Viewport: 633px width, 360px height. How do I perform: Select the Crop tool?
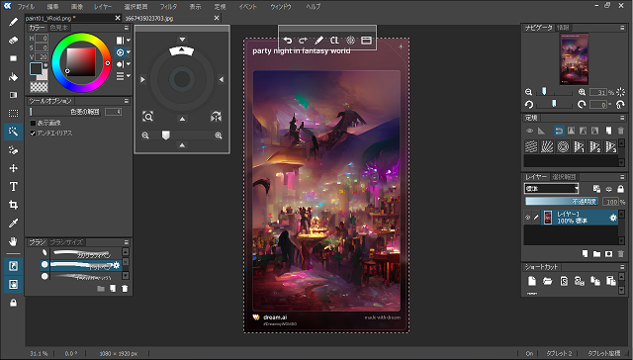pos(13,205)
